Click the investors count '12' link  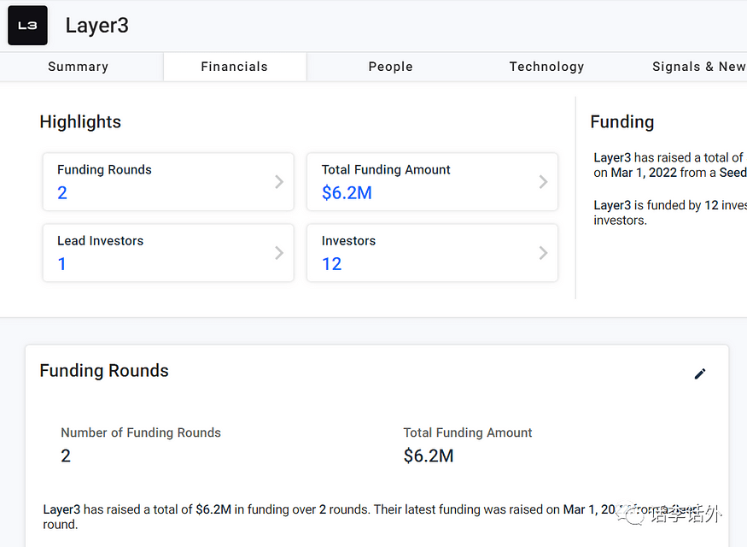(332, 264)
